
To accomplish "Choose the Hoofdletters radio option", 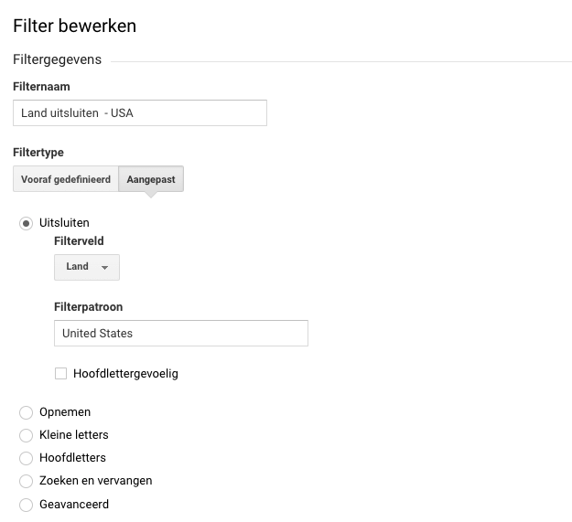I will click(26, 458).
